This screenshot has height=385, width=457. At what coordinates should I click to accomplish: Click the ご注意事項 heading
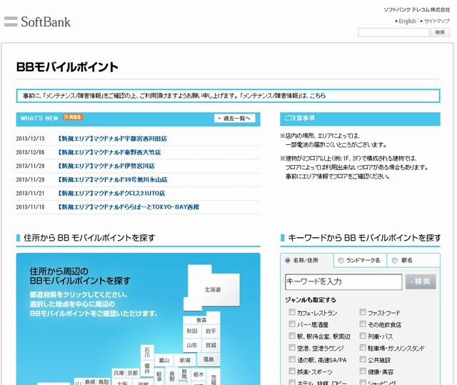click(300, 118)
